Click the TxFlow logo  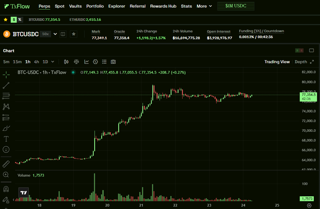(x=17, y=6)
